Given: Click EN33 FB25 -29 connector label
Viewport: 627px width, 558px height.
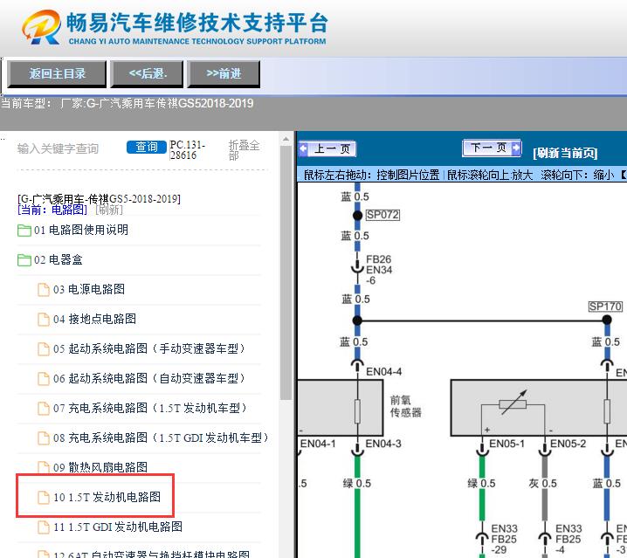Looking at the screenshot, I should pos(504,540).
